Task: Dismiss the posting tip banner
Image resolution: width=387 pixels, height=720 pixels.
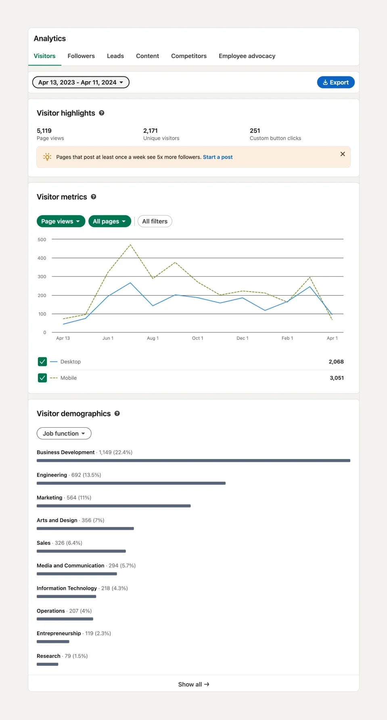Action: pyautogui.click(x=343, y=154)
